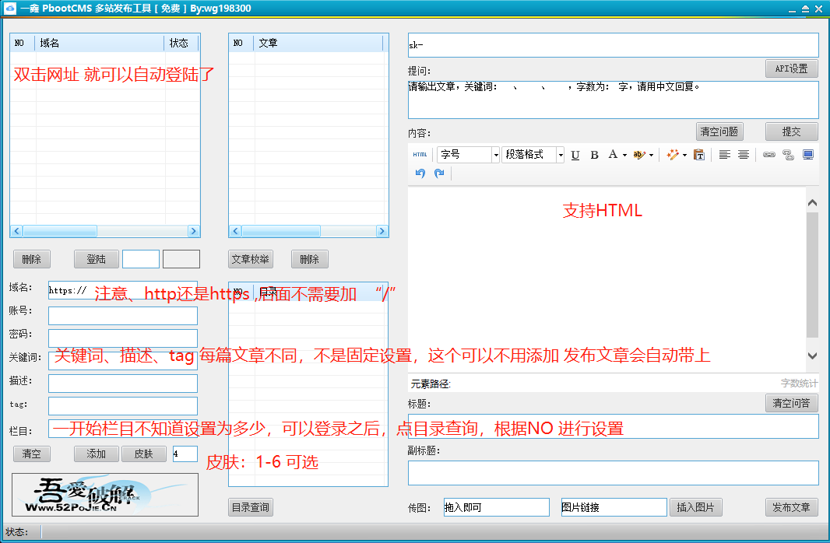Insert a hyperlink with the chain icon

[x=769, y=154]
